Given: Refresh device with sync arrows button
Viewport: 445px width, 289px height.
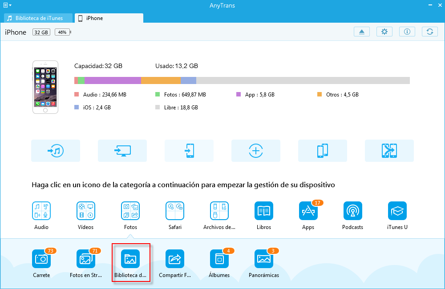Looking at the screenshot, I should pos(430,32).
